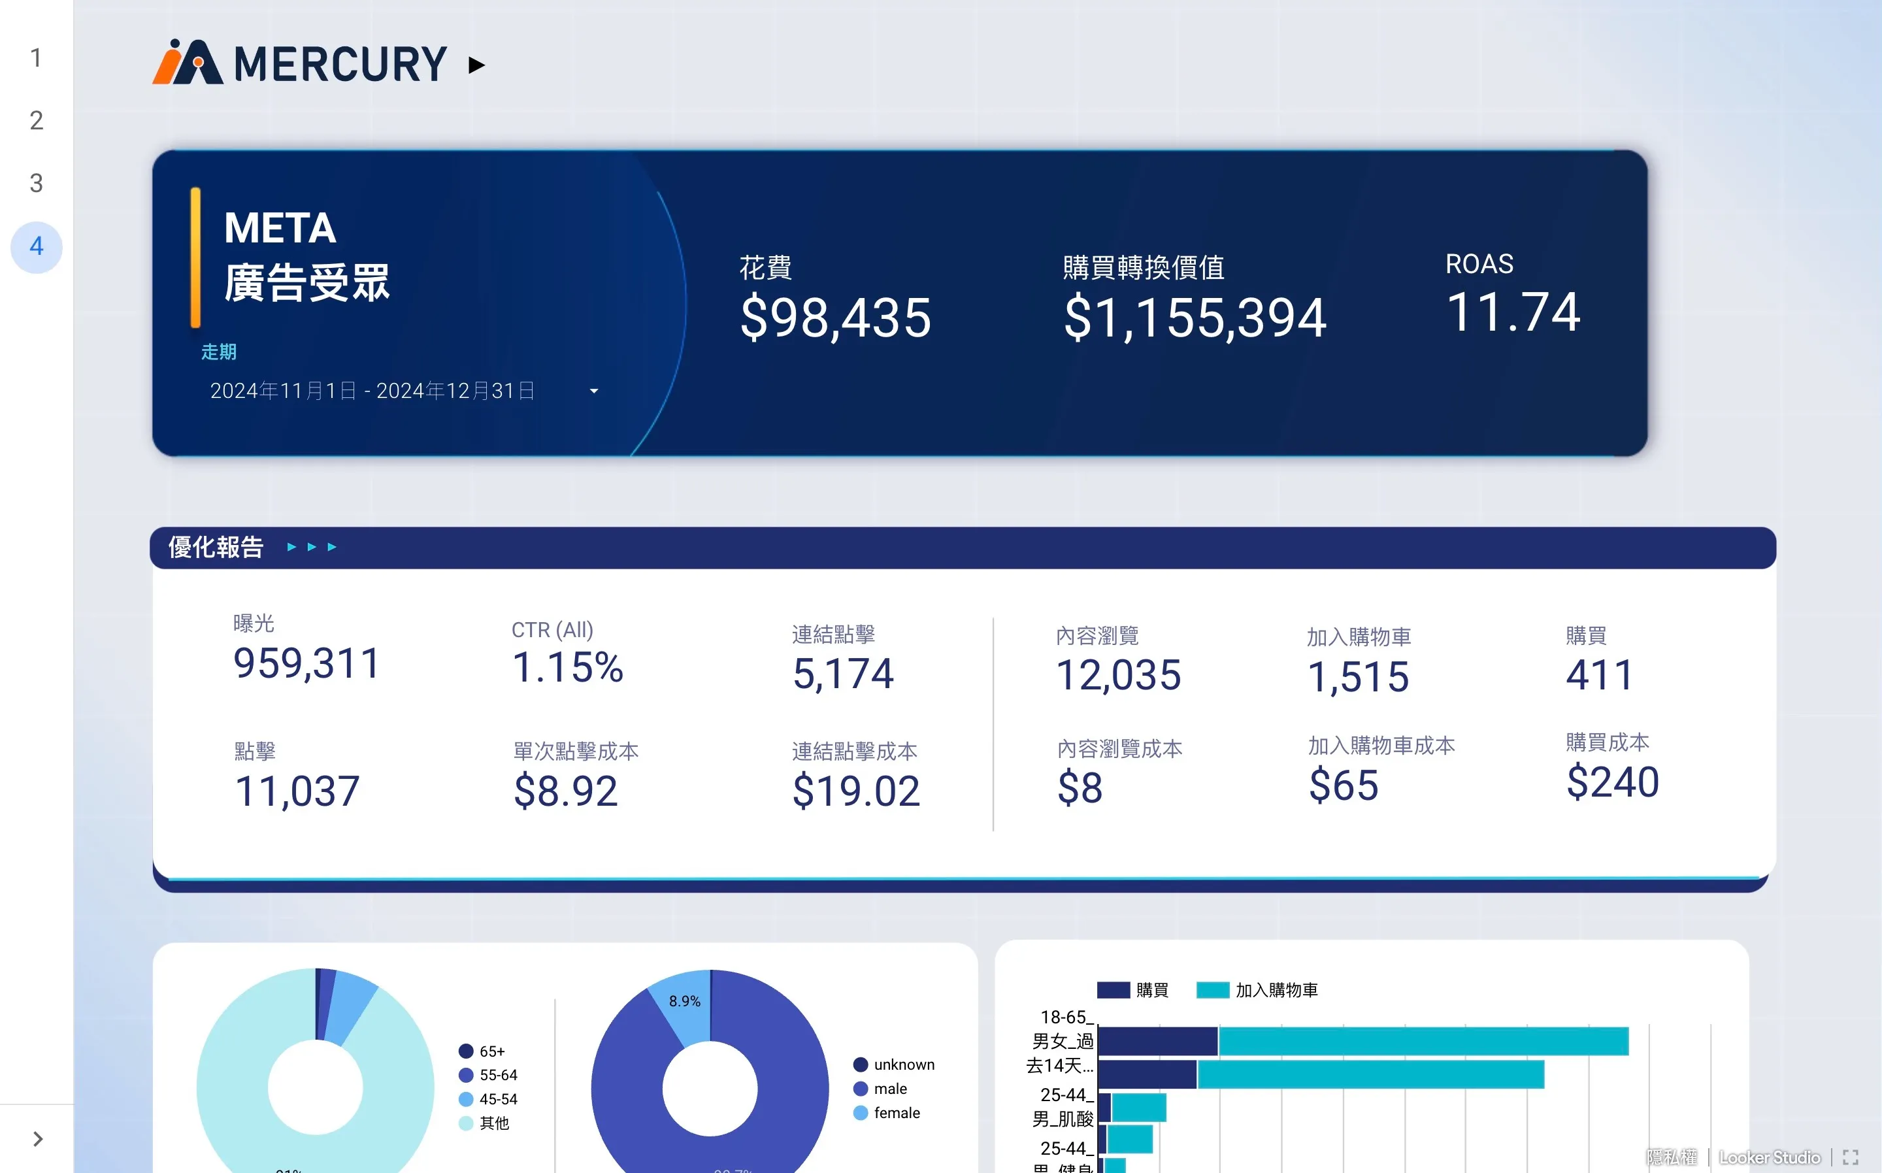Open the Looker Studio link

click(x=1769, y=1157)
